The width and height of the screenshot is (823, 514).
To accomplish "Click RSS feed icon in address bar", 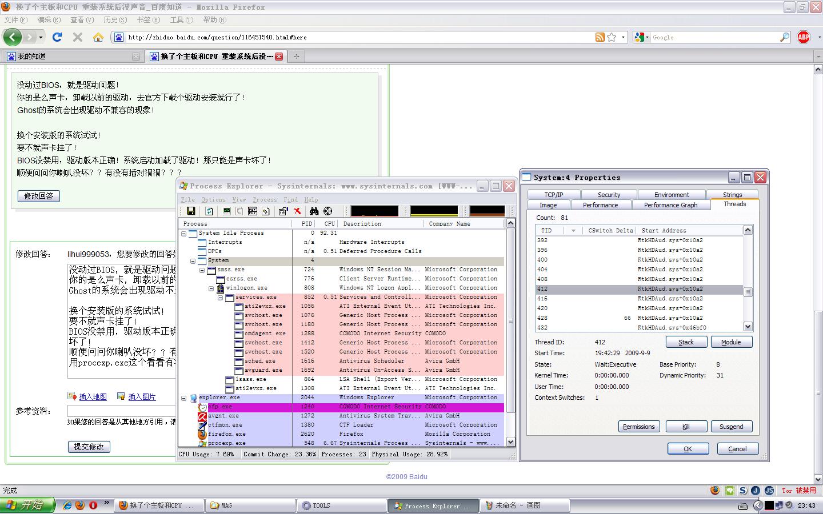I will tap(600, 37).
